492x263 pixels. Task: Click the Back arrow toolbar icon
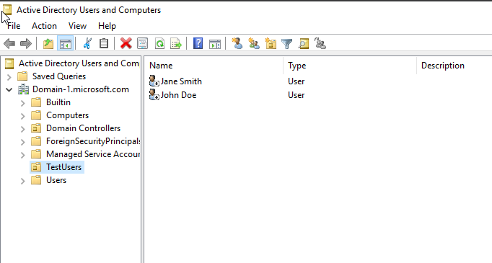click(9, 43)
